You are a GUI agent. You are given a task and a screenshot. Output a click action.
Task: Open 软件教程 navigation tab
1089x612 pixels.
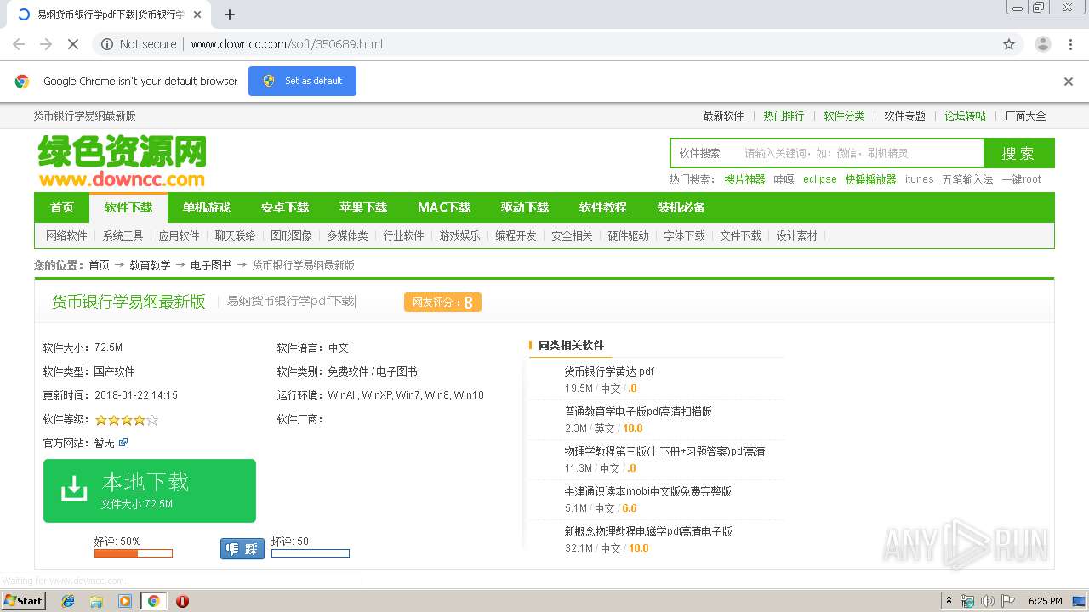point(603,208)
